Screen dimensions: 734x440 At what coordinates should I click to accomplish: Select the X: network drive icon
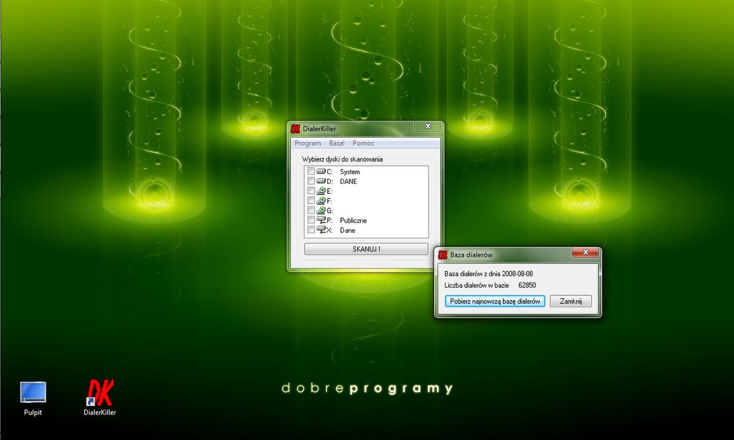[321, 230]
